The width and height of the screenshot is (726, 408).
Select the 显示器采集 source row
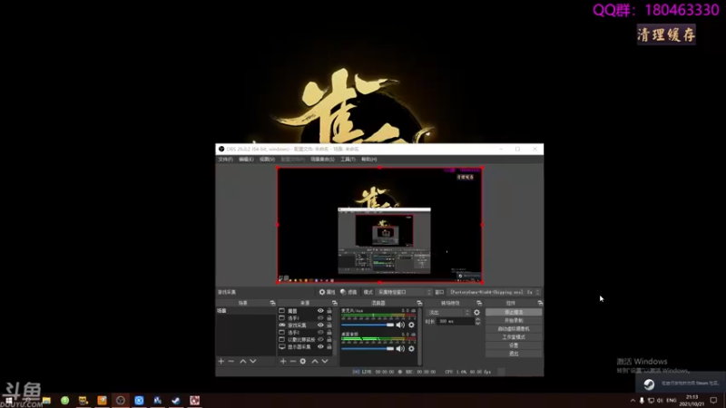[x=306, y=346]
